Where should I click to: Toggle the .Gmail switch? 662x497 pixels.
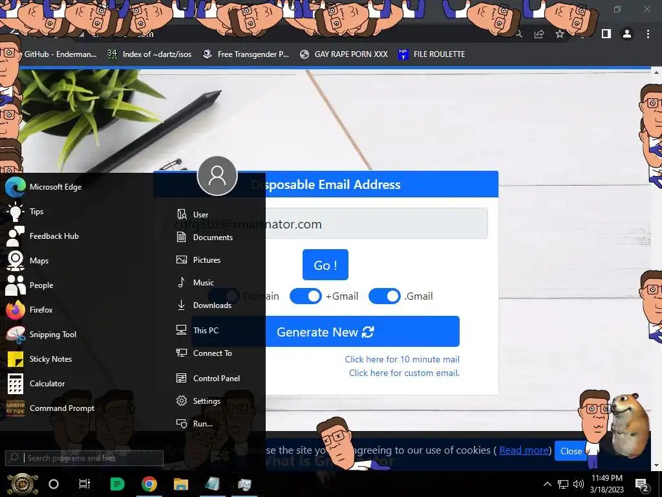coord(384,296)
